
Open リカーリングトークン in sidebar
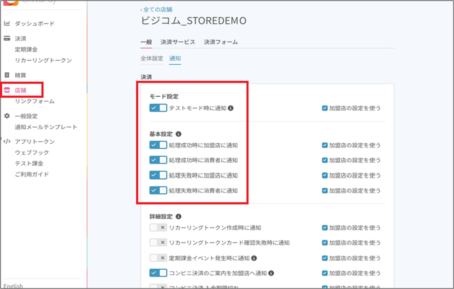click(x=43, y=61)
